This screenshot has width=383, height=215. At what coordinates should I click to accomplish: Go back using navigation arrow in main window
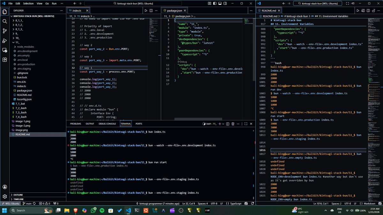tap(75, 3)
